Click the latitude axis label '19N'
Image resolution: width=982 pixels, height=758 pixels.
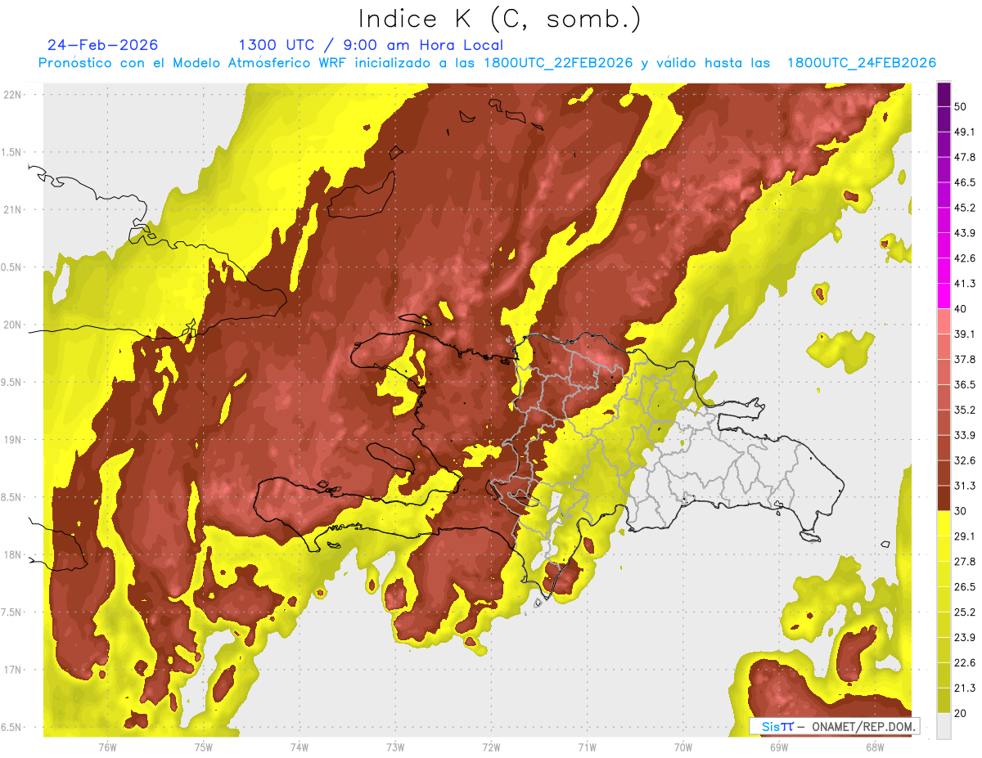tap(11, 439)
